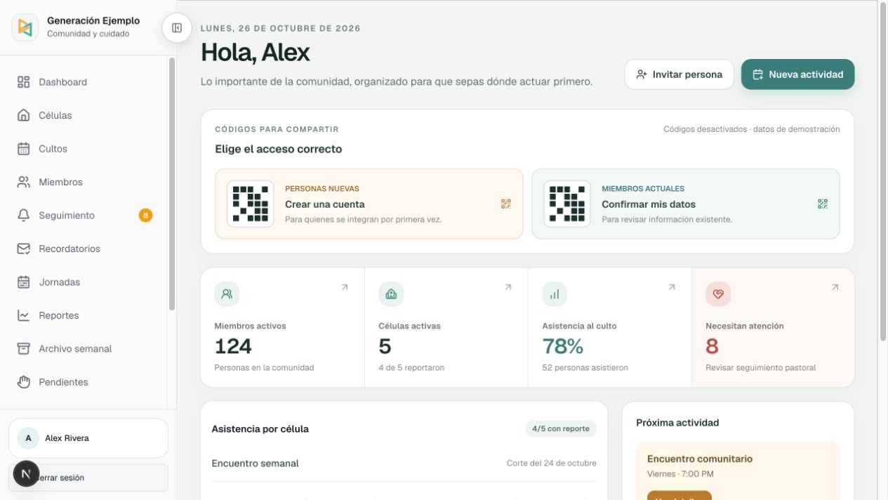Click the building icon on Células activas card
This screenshot has width=888, height=500.
pos(391,294)
